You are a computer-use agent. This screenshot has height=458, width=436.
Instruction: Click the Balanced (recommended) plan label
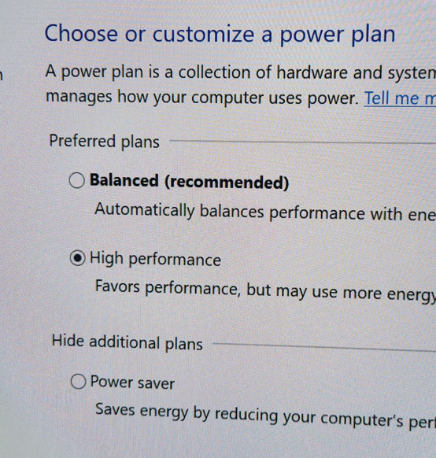[189, 182]
